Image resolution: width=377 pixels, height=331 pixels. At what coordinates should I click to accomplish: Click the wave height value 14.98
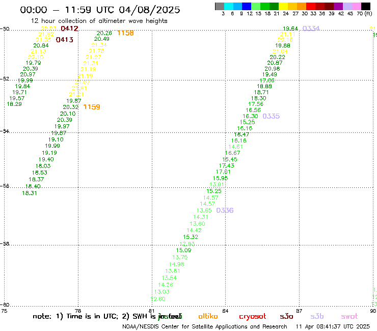(176, 264)
